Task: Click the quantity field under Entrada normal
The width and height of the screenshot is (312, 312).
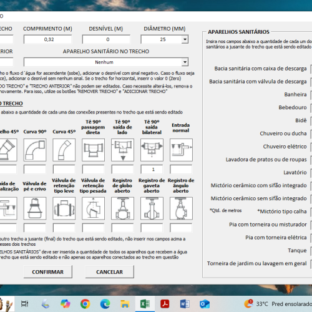Action: pos(181,169)
